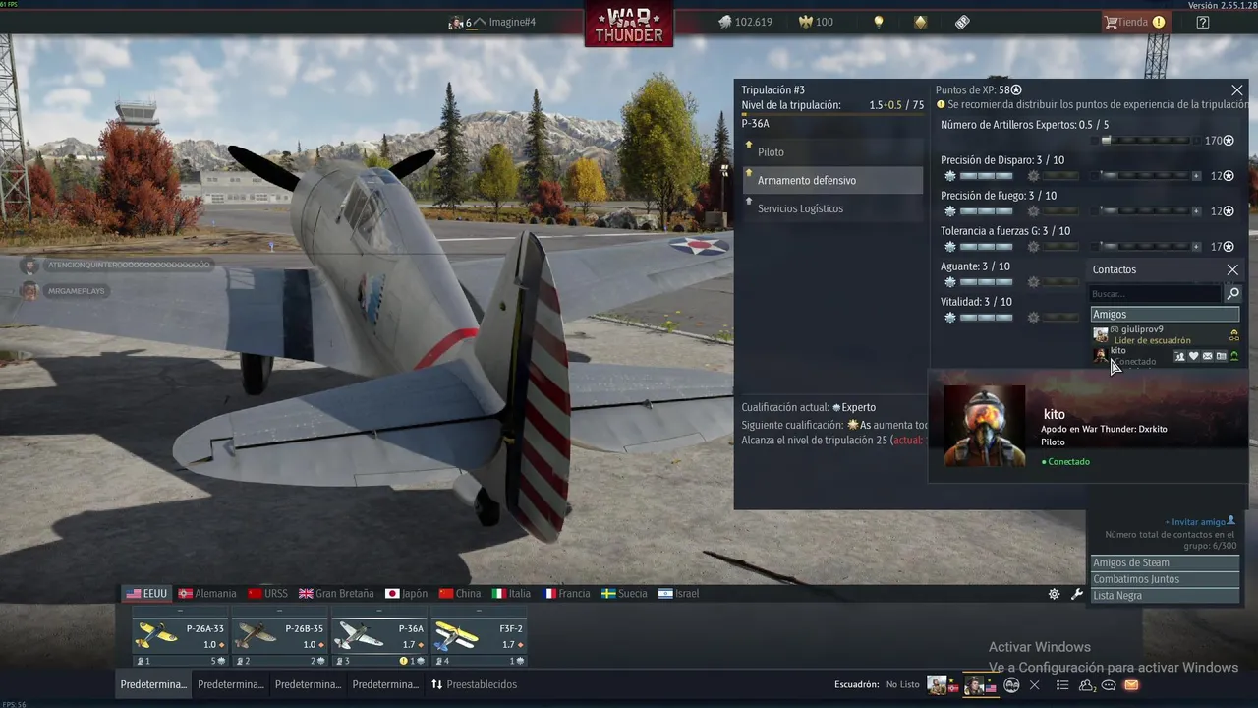Select the P-26B-35 aircraft slot
The height and width of the screenshot is (708, 1258).
point(279,637)
